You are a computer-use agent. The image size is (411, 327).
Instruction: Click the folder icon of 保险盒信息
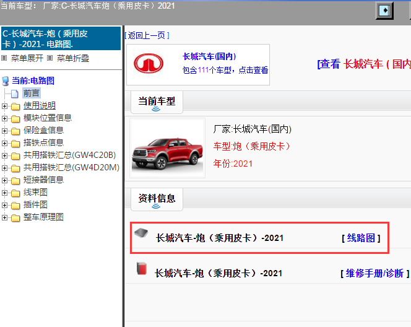point(15,131)
